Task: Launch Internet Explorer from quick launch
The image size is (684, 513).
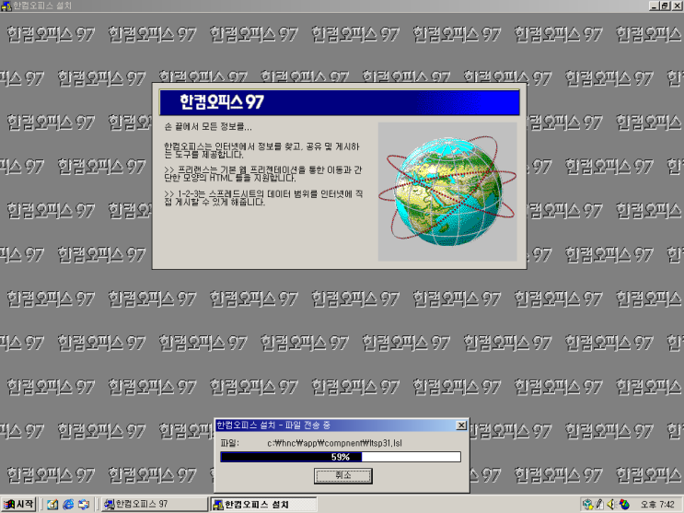Action: click(x=68, y=505)
